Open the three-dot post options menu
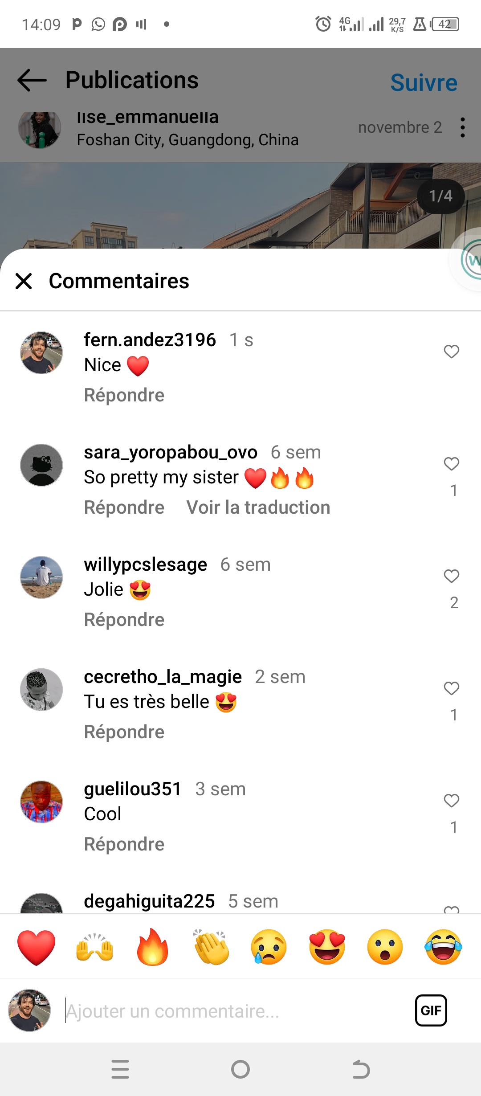Image resolution: width=481 pixels, height=1096 pixels. click(x=463, y=127)
